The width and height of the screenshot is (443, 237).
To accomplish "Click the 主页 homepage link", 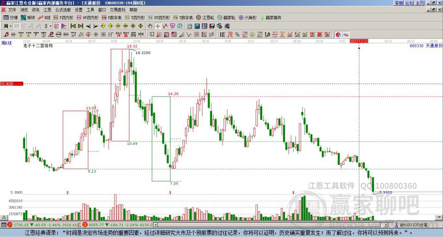I will (x=420, y=3).
